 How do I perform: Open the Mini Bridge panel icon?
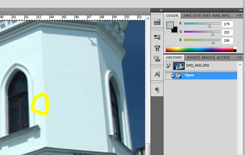pos(157,22)
